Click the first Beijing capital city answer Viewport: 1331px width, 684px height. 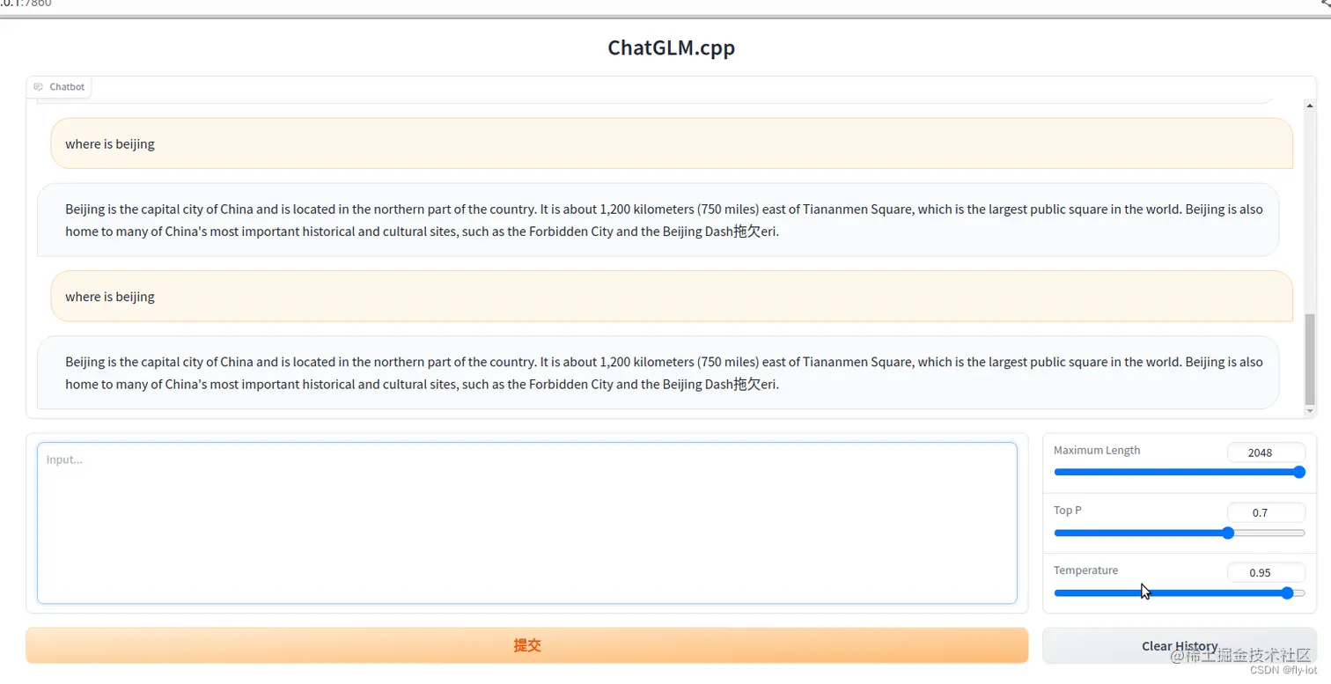pos(658,220)
